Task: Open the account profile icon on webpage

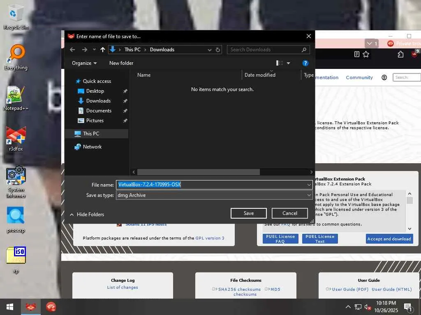Action: [x=384, y=78]
